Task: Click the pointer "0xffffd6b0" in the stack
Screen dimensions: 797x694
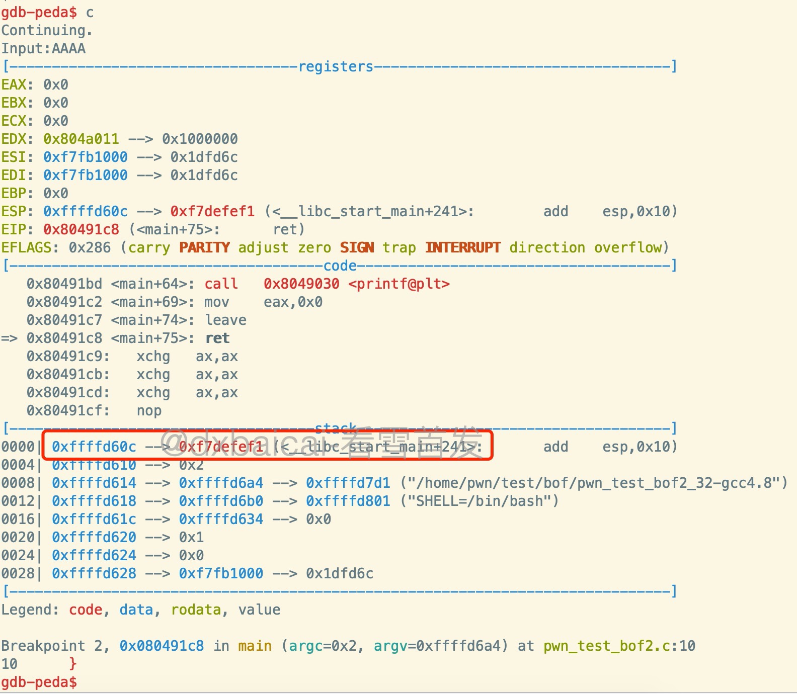Action: [221, 501]
